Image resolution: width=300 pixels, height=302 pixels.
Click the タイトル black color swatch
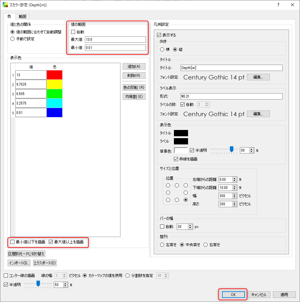181,133
